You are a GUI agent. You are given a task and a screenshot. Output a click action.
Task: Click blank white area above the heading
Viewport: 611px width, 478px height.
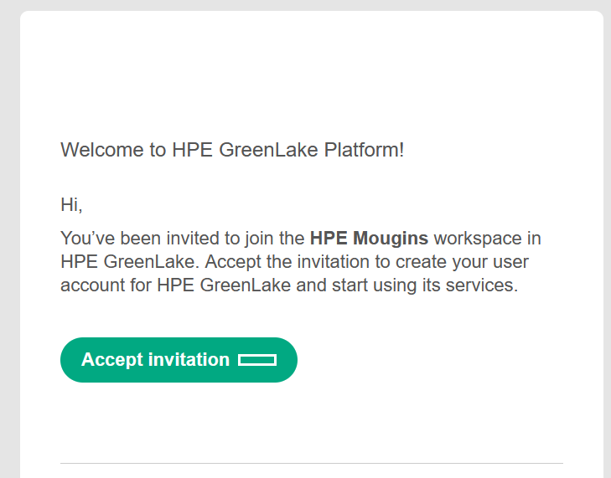(311, 75)
